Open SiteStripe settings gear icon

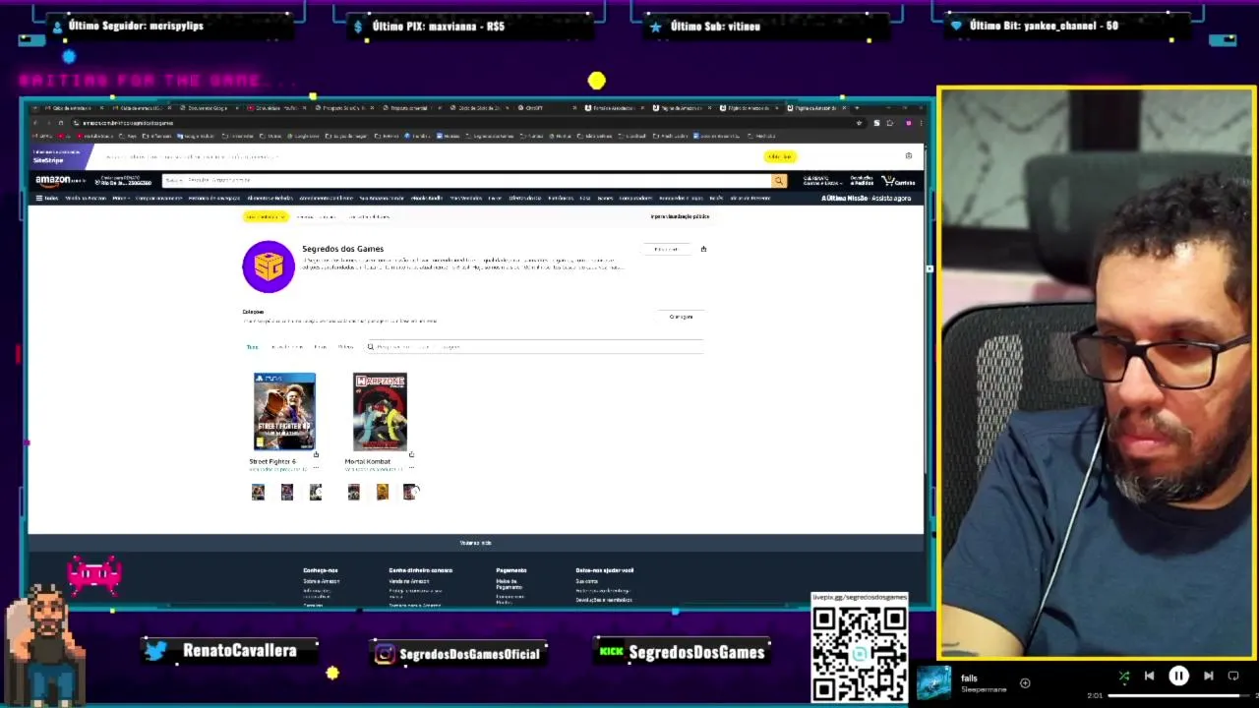click(908, 156)
